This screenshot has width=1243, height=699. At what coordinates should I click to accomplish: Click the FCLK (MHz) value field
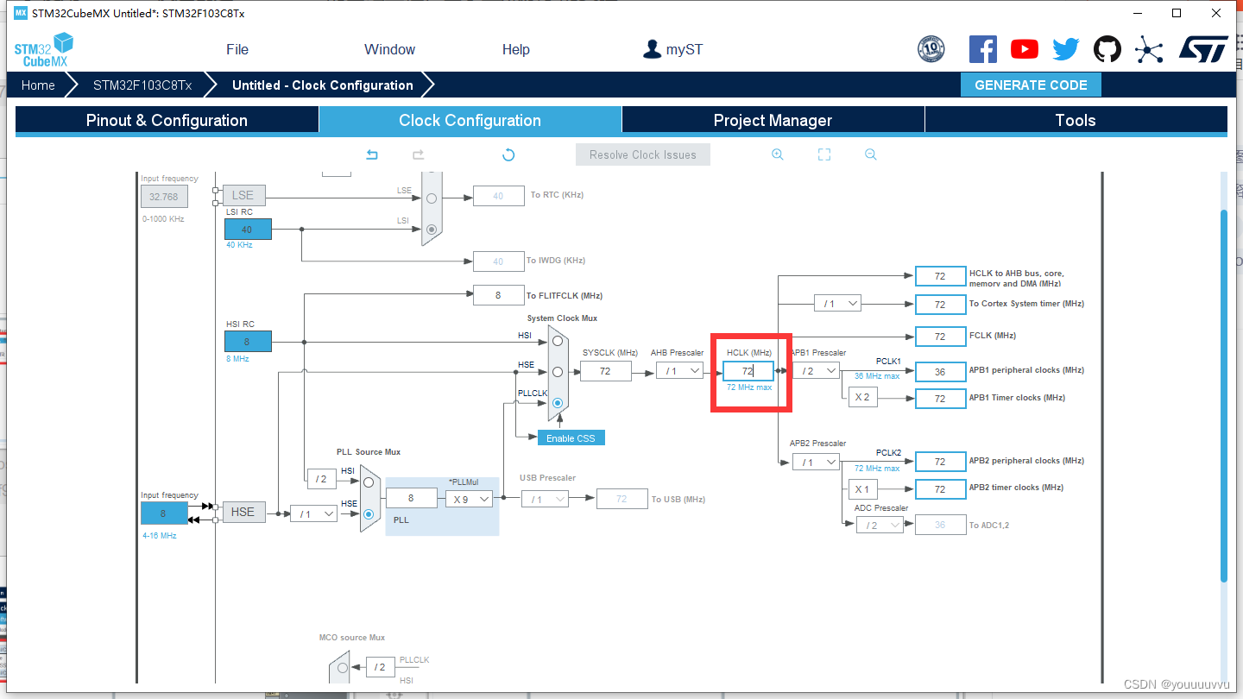[x=940, y=337]
